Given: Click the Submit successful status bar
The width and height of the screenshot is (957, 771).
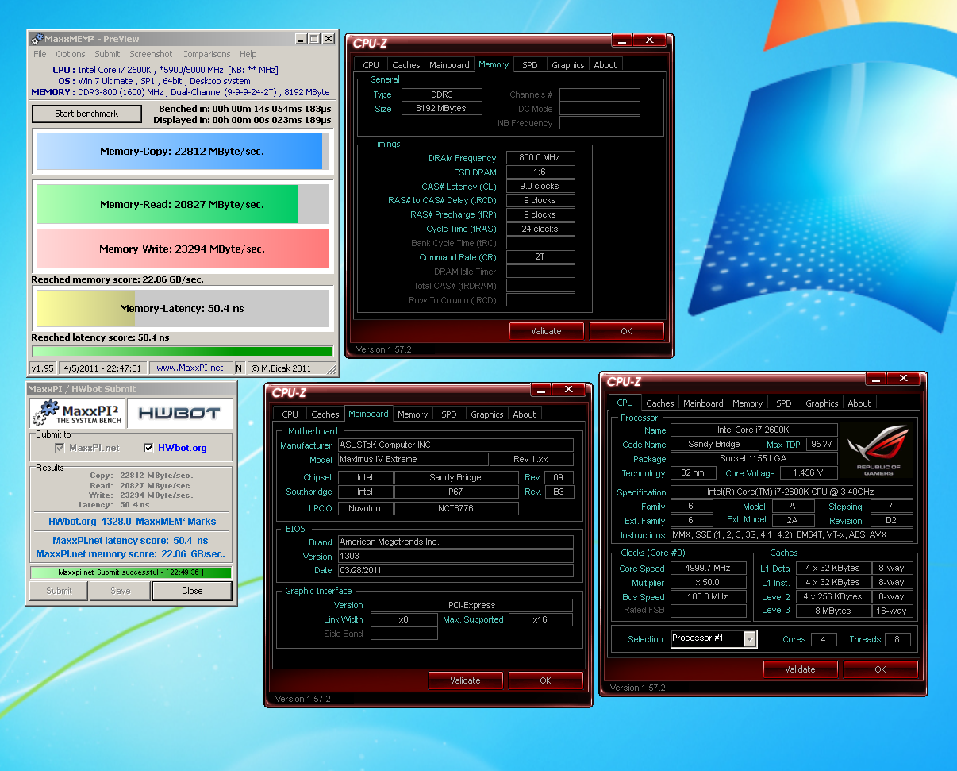Looking at the screenshot, I should click(x=131, y=572).
